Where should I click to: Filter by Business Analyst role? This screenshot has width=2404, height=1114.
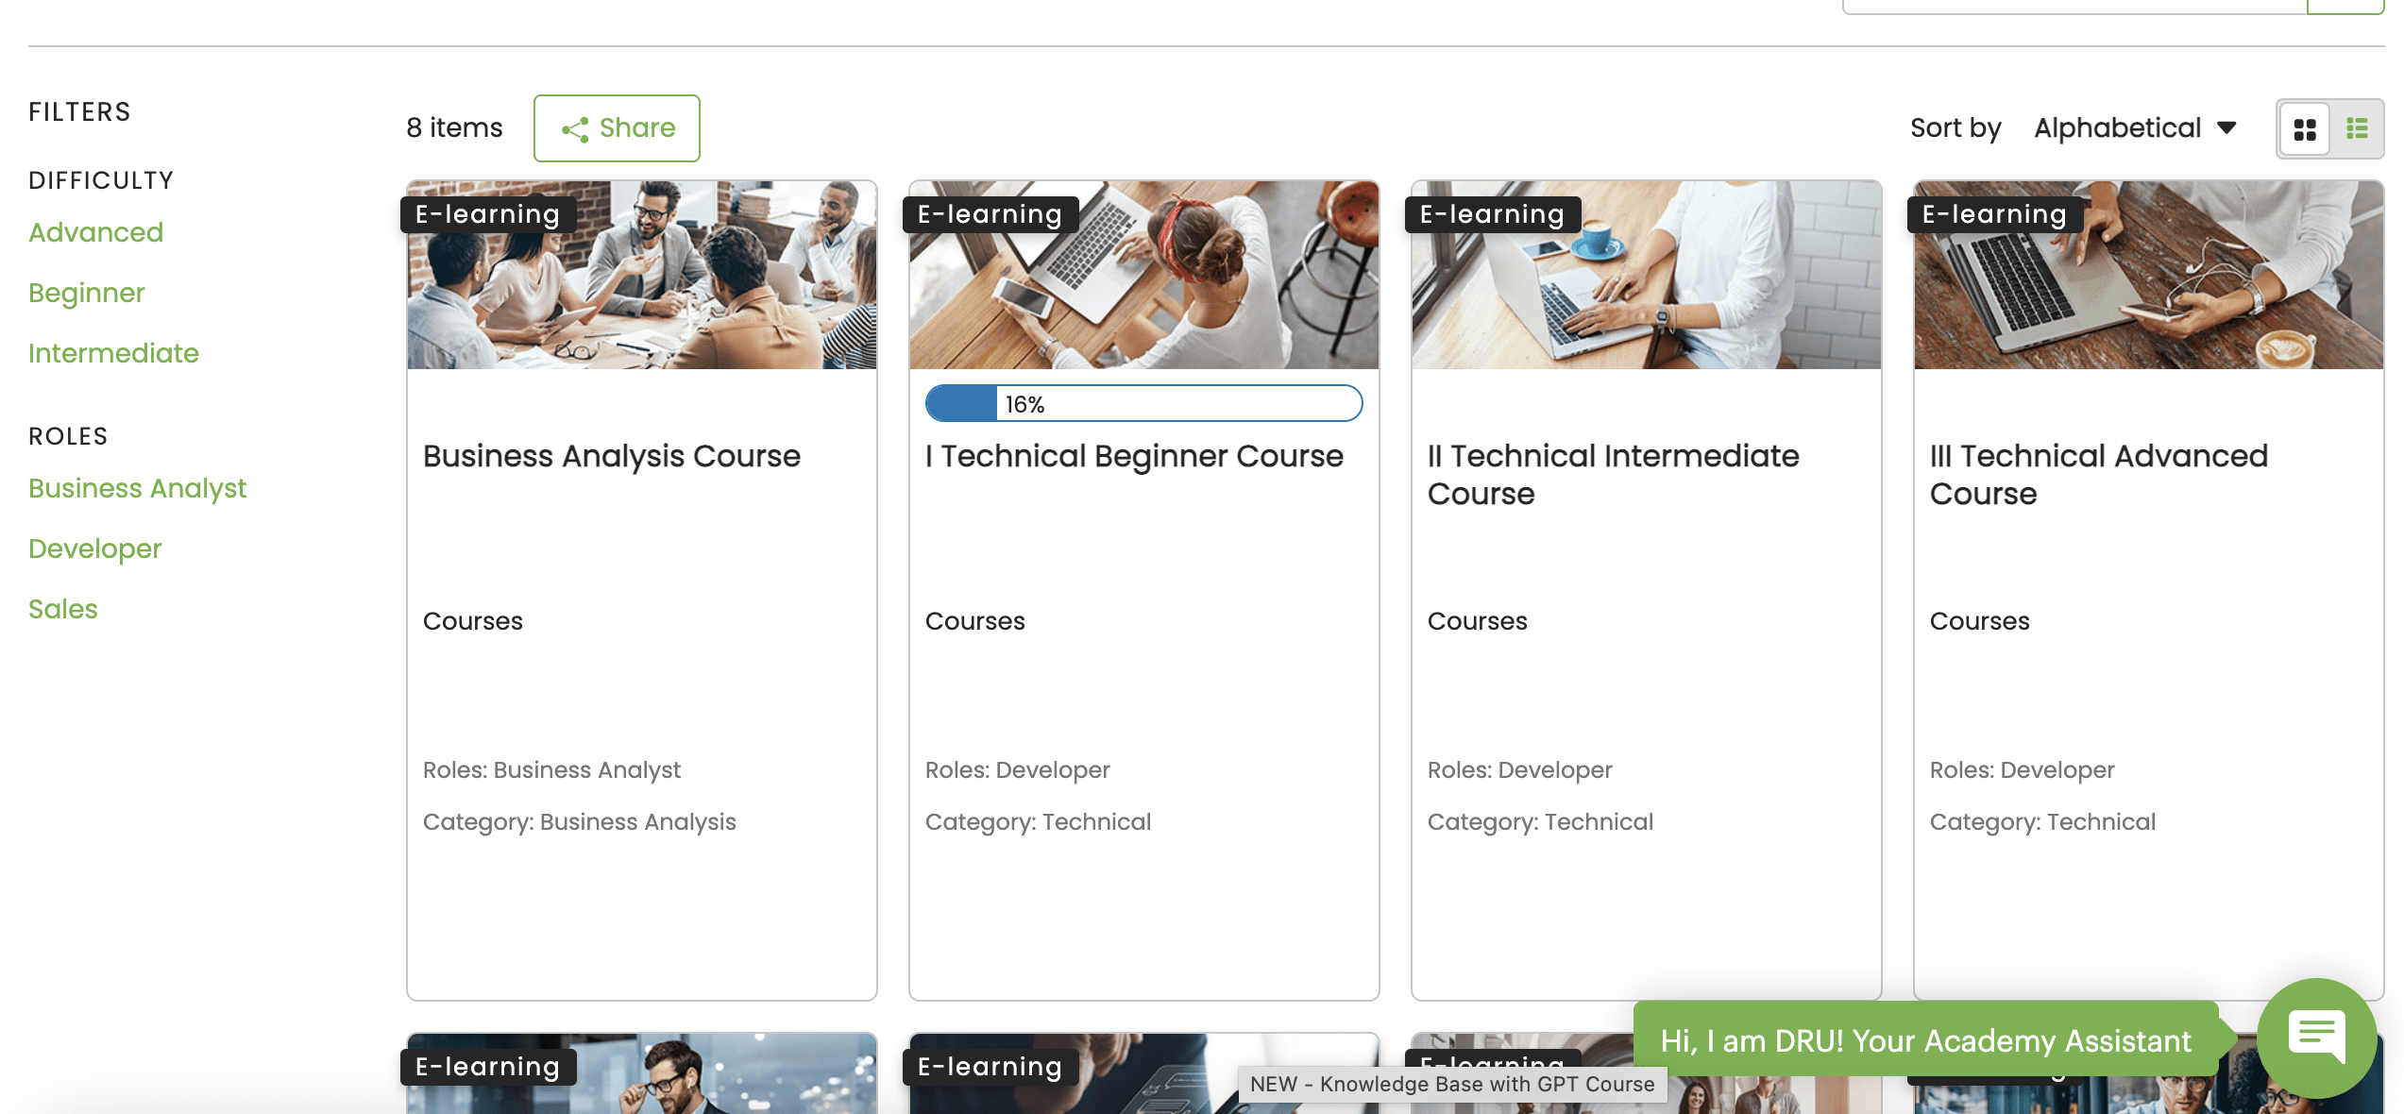tap(137, 488)
